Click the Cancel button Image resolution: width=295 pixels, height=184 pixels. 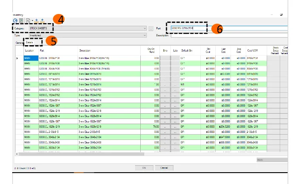[x=164, y=168]
